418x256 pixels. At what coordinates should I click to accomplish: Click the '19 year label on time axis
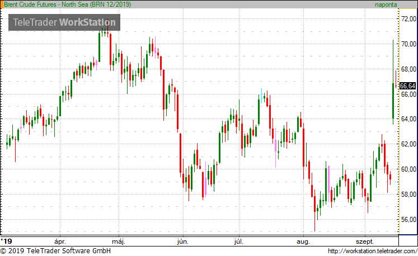[x=6, y=241]
